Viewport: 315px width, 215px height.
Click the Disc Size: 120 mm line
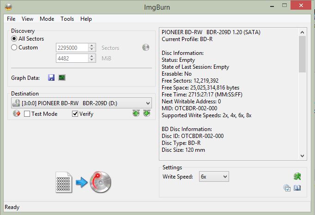(183, 150)
